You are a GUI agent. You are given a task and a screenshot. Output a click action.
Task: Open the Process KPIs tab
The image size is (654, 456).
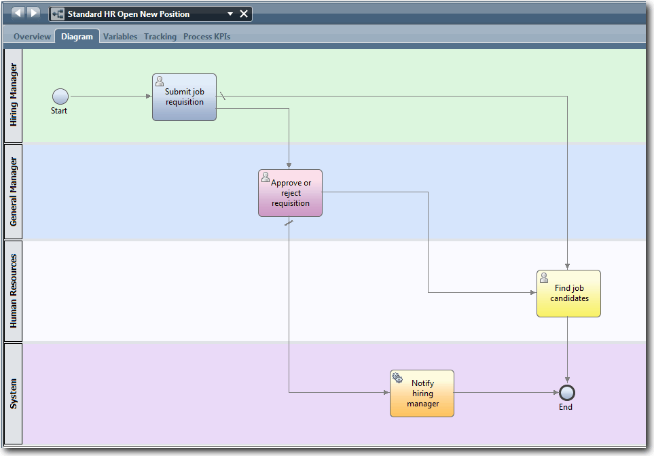[206, 37]
